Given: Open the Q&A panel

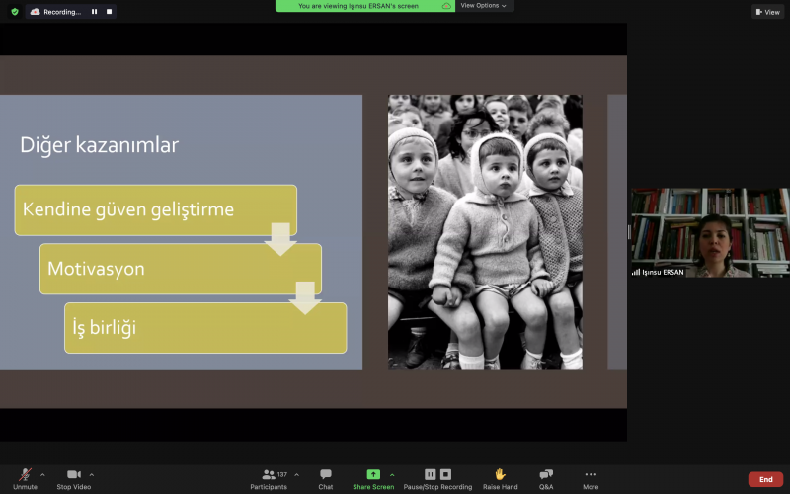Looking at the screenshot, I should [x=546, y=475].
